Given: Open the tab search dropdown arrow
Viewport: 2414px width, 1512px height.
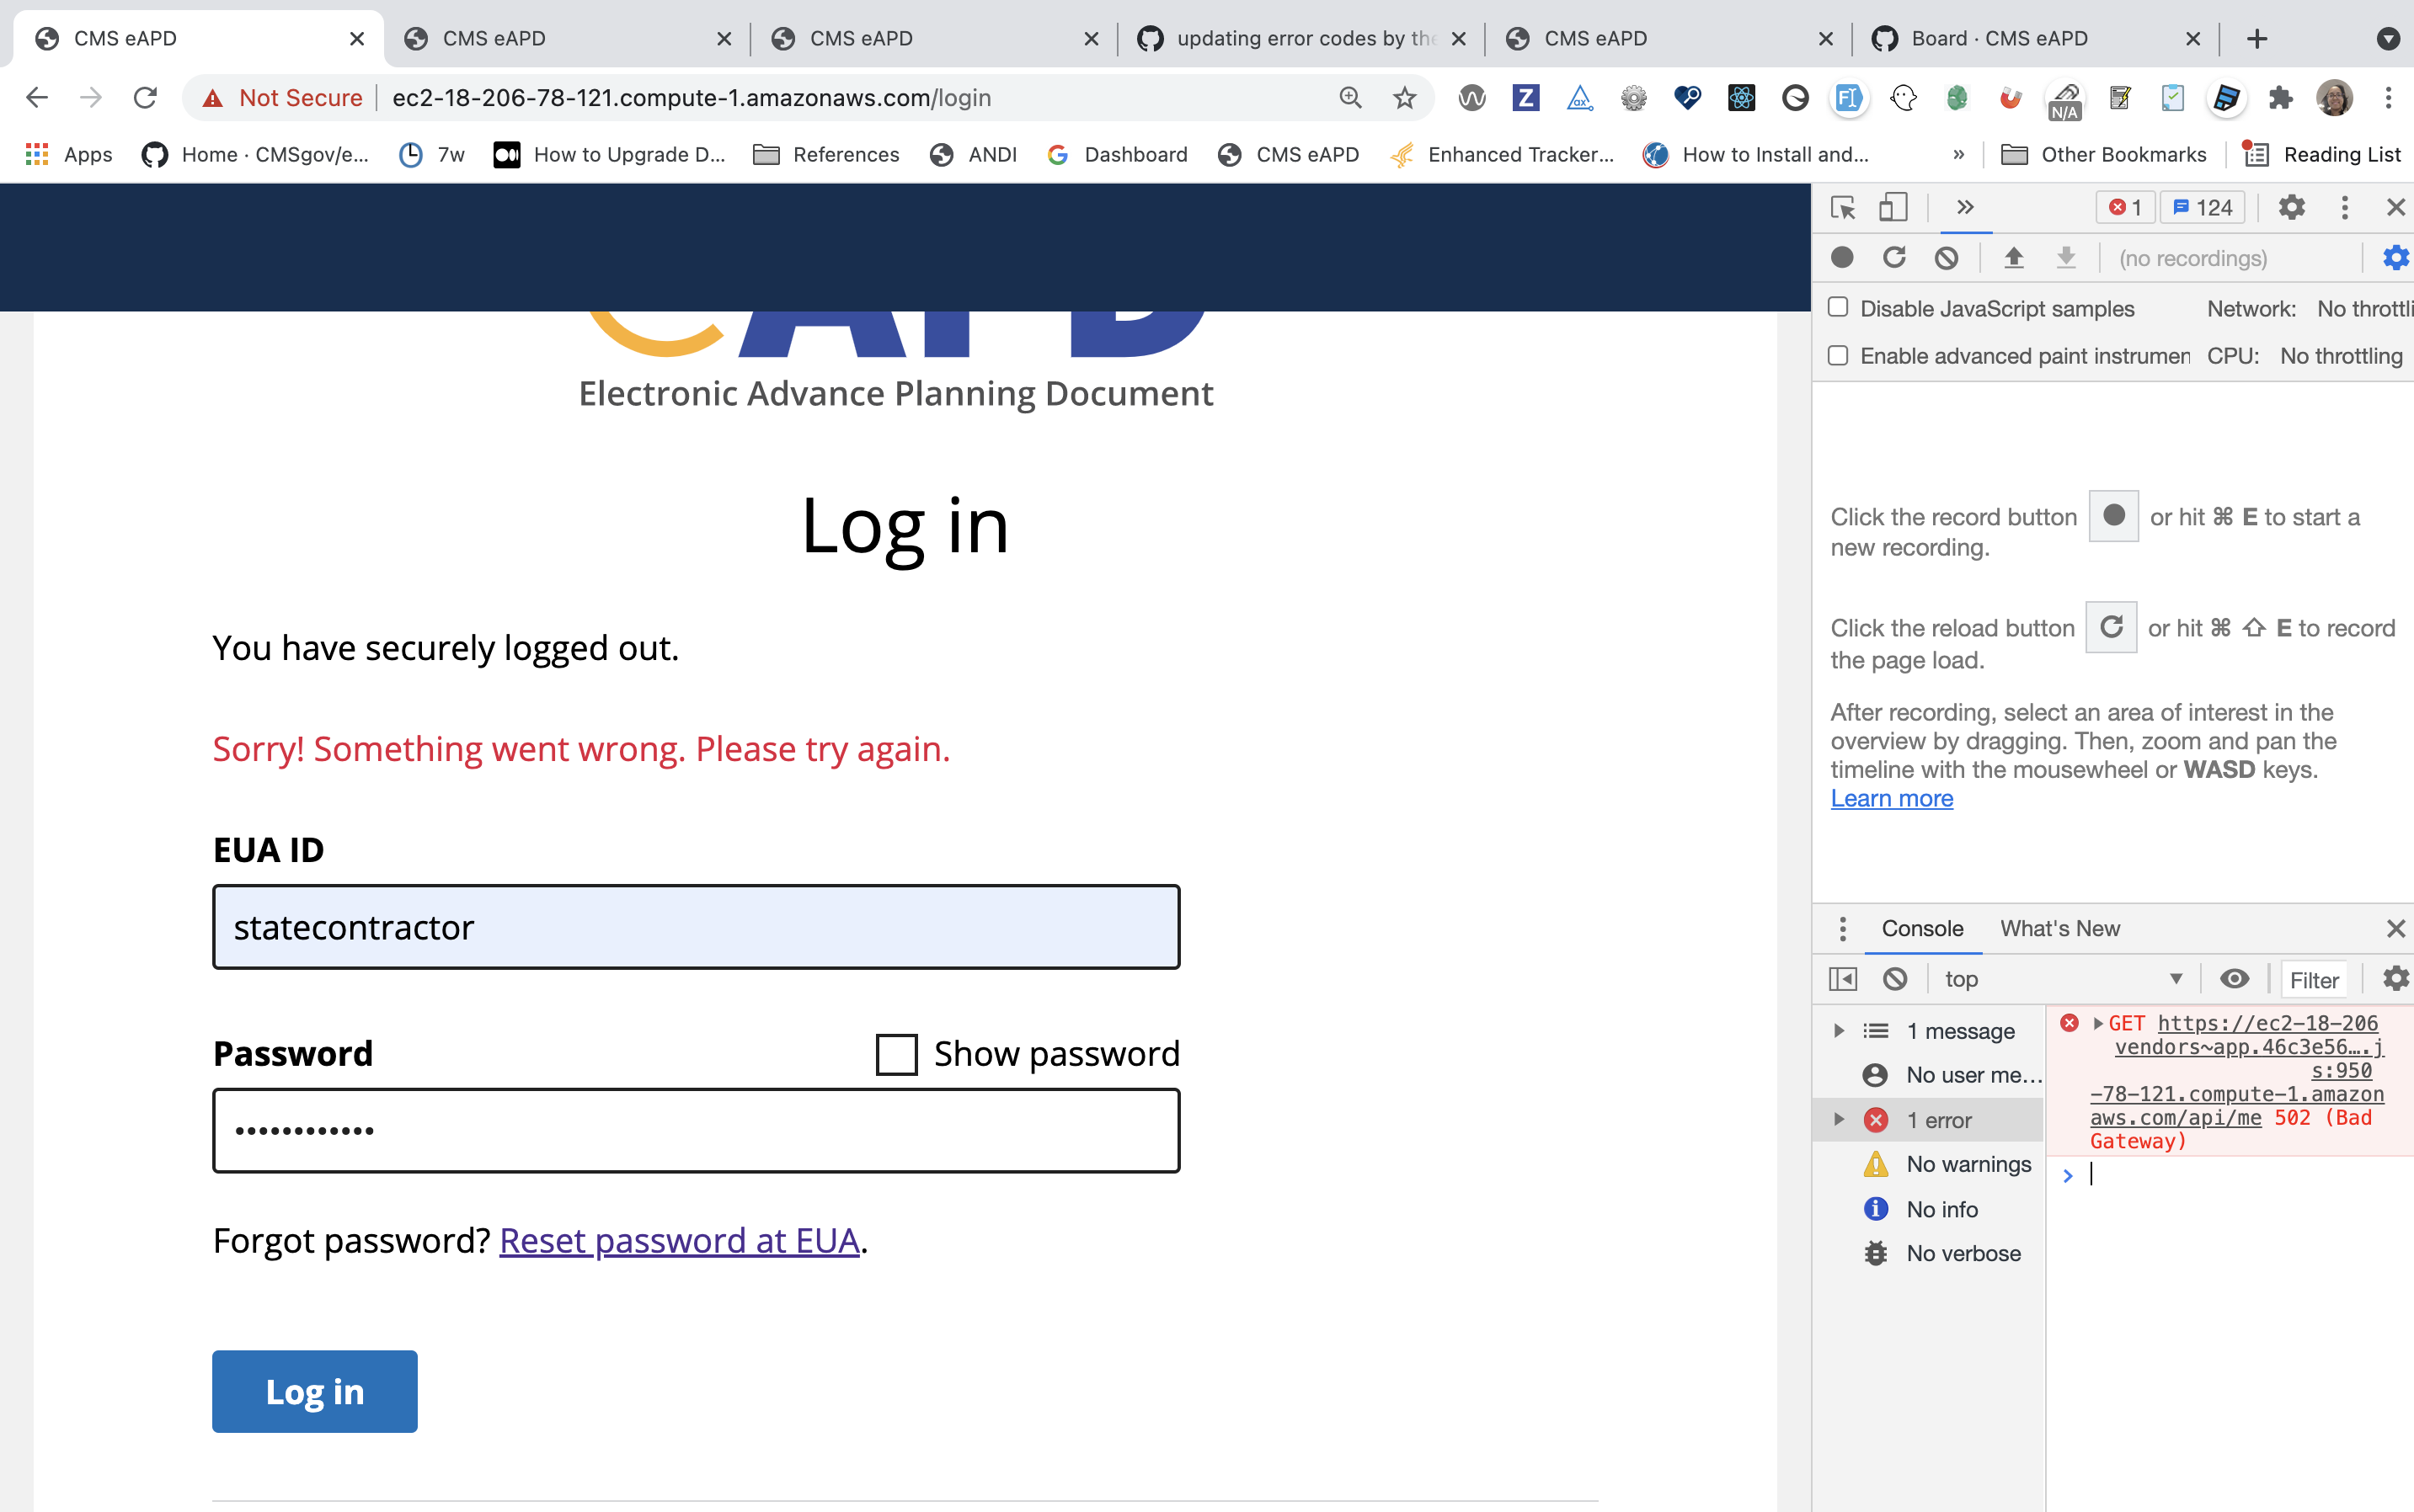Looking at the screenshot, I should pos(2388,38).
